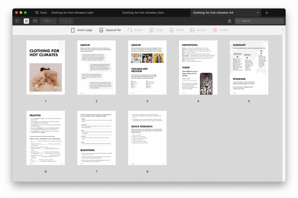Click the share icon
Screen dimensions: 298x198
pos(230,21)
